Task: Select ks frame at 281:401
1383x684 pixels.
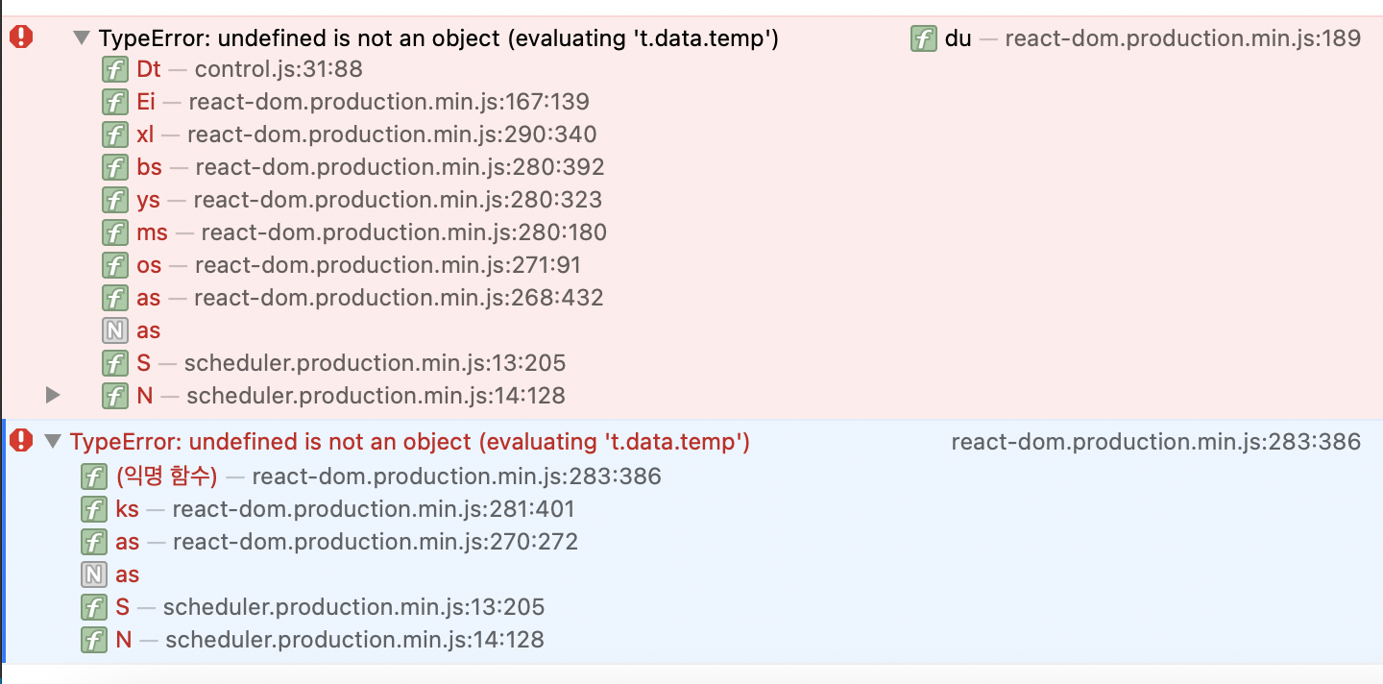Action: pos(328,509)
